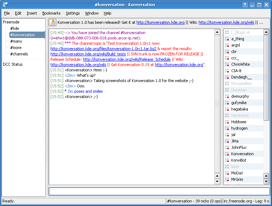Click status icon beside CIA-8 nick
This screenshot has height=206, width=272.
227,71
